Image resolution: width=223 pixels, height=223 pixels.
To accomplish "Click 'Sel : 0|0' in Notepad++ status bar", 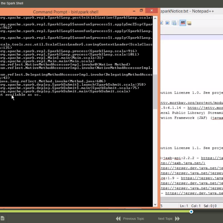I will 210,206.
